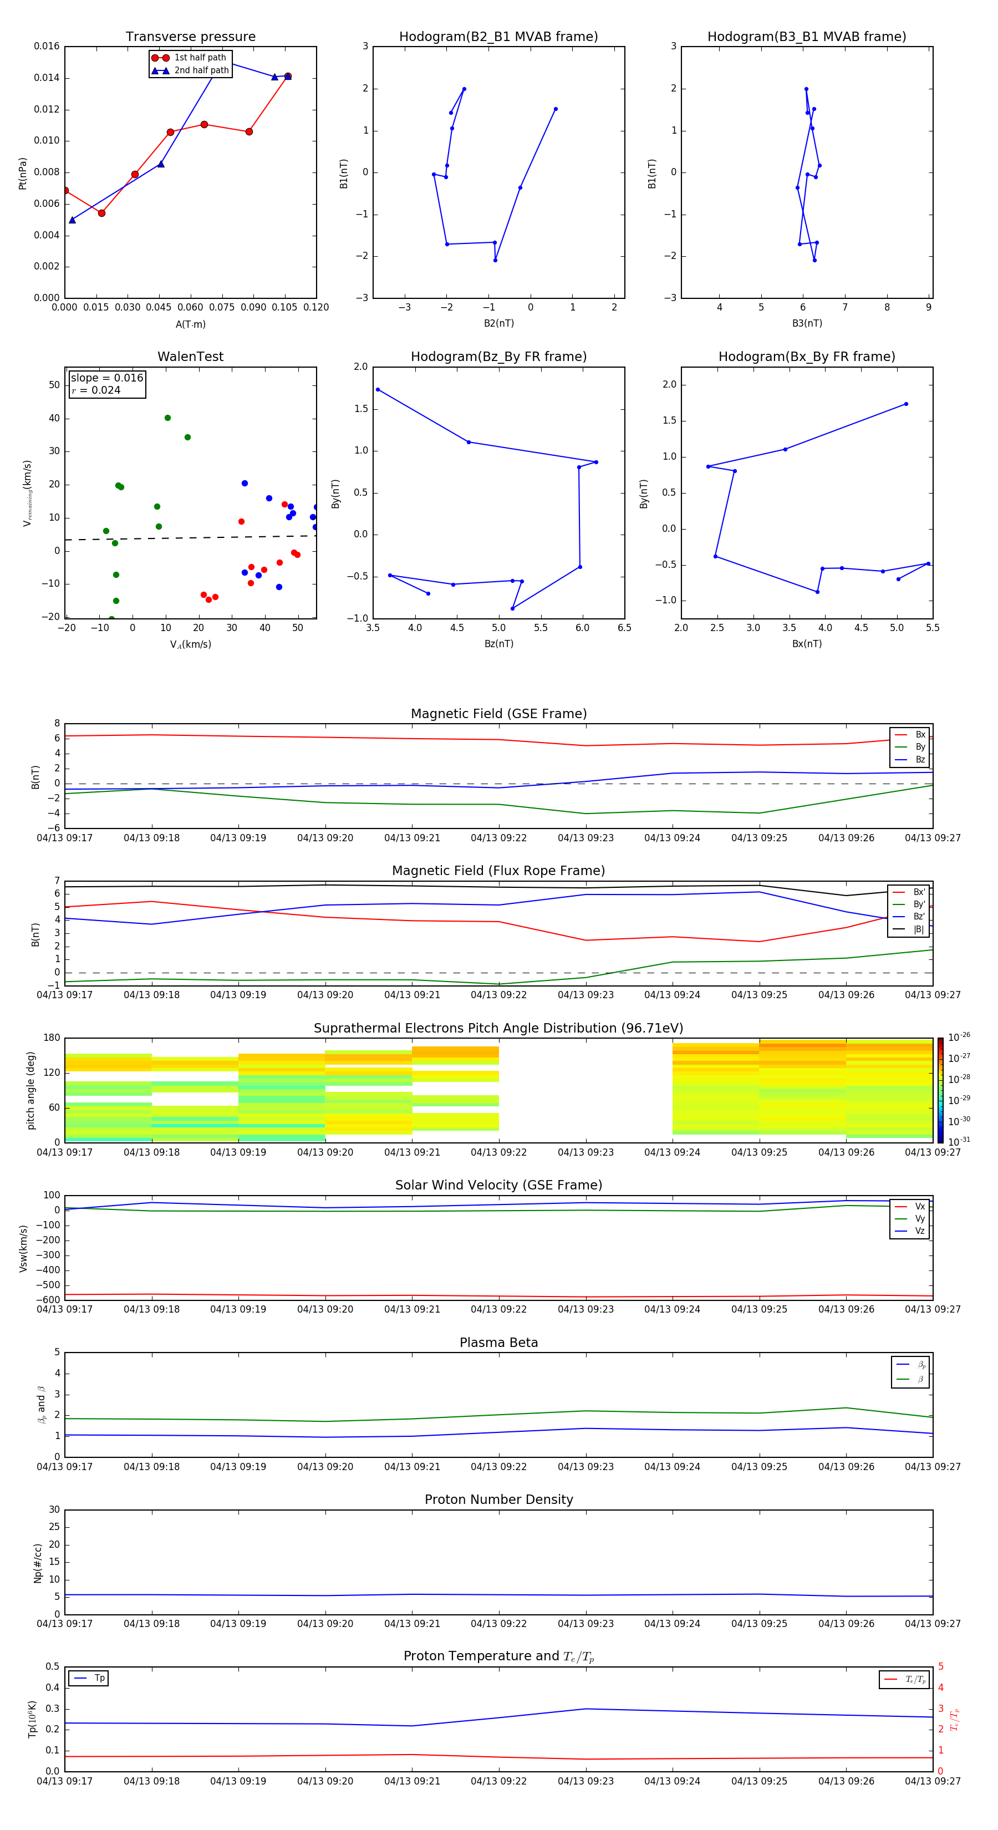Click the 'B2(nT)' x-axis label
998x1830 pixels.
(x=498, y=323)
